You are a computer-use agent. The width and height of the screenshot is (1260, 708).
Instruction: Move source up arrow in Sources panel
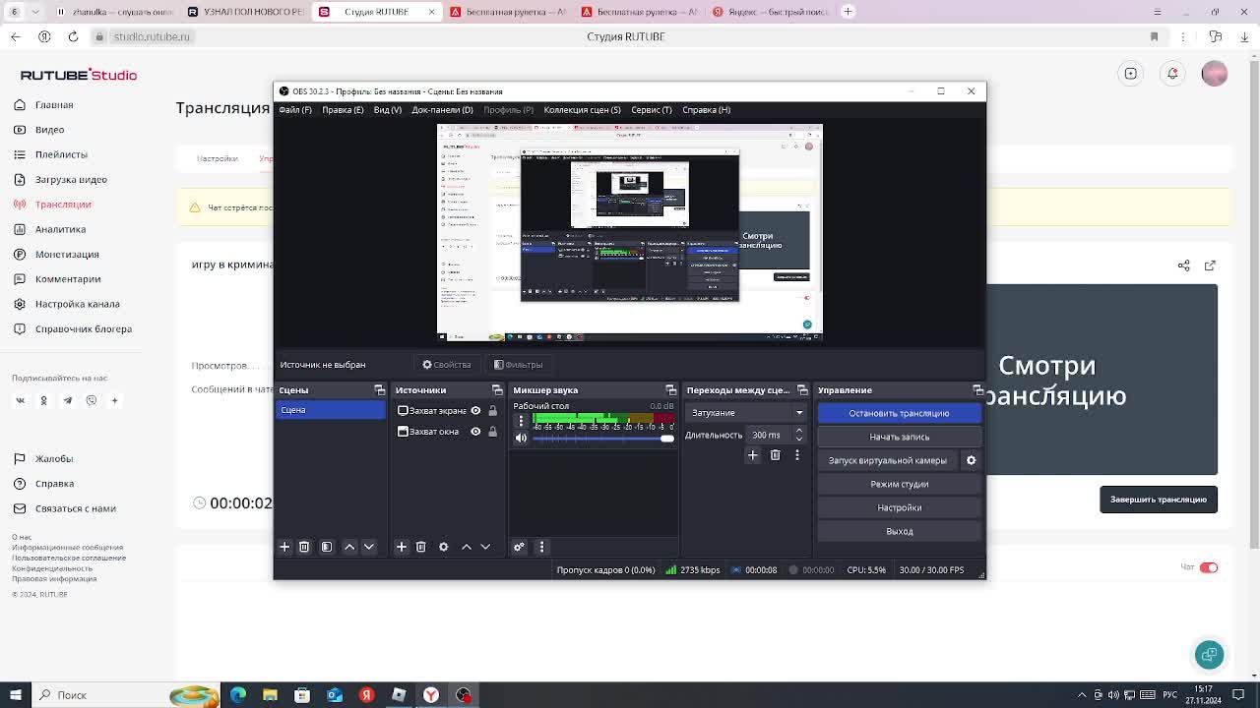tap(467, 547)
